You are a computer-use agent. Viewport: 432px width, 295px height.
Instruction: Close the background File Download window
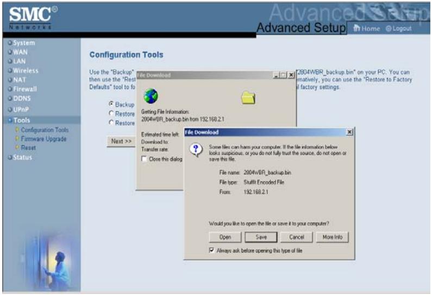tap(291, 75)
